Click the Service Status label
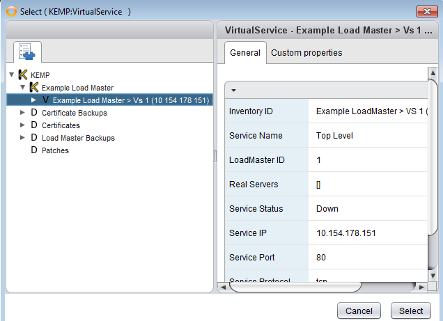443x321 pixels. pyautogui.click(x=256, y=209)
